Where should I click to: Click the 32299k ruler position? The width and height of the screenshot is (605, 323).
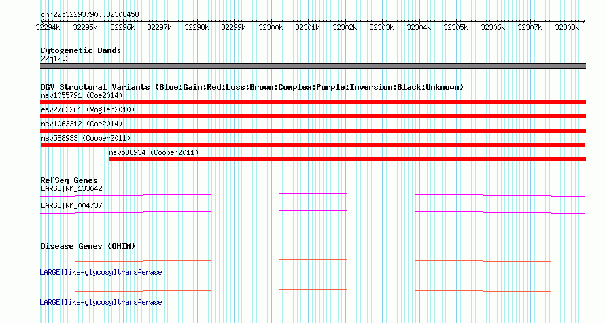click(233, 27)
